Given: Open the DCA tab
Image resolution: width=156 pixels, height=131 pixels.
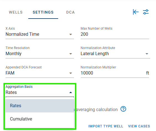Looking at the screenshot, I should click(70, 12).
